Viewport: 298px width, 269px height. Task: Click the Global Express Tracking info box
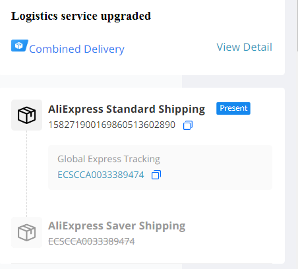click(160, 167)
